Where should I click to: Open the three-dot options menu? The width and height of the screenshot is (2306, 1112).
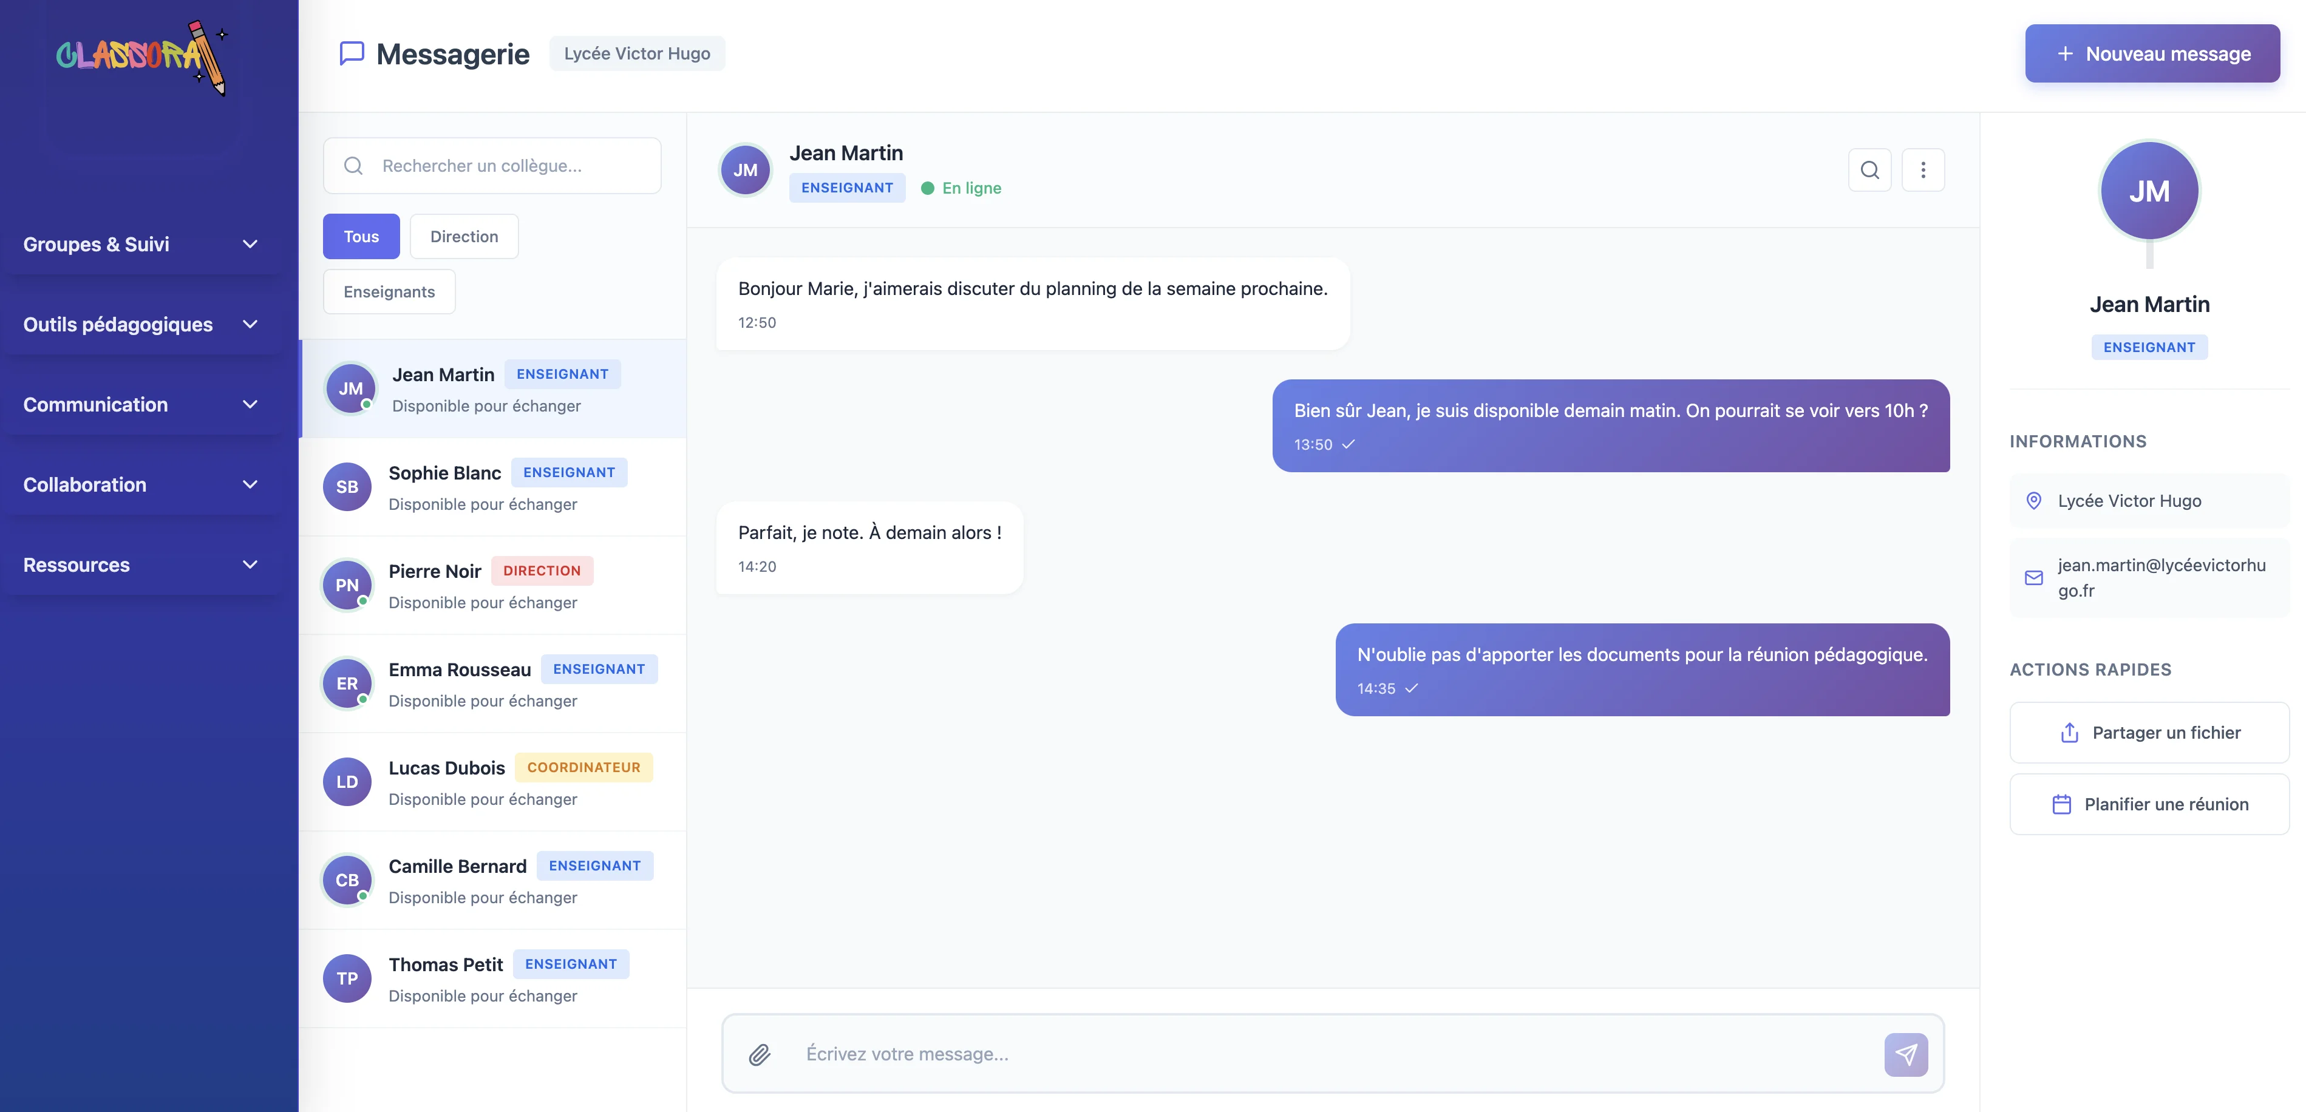pyautogui.click(x=1922, y=170)
